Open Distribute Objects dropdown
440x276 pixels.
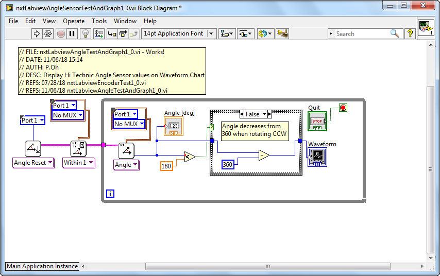point(246,34)
